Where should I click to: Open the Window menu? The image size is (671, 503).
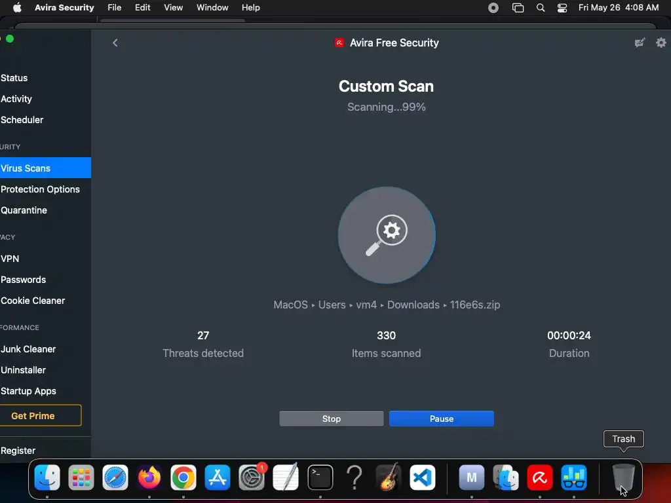pos(212,8)
